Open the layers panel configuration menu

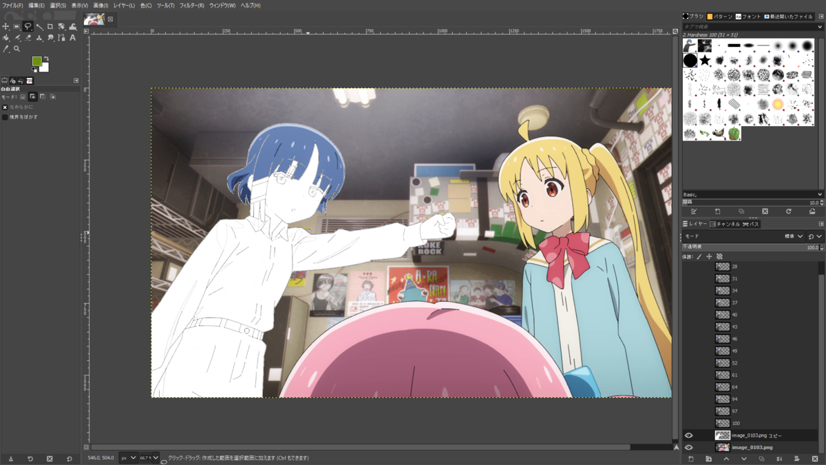820,224
